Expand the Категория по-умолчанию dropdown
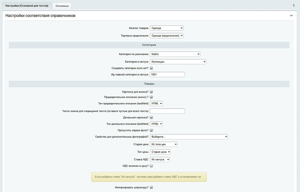This screenshot has height=192, width=300. click(175, 54)
